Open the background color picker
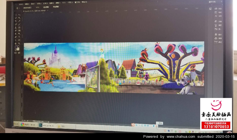237x140 pixels. (x=18, y=49)
